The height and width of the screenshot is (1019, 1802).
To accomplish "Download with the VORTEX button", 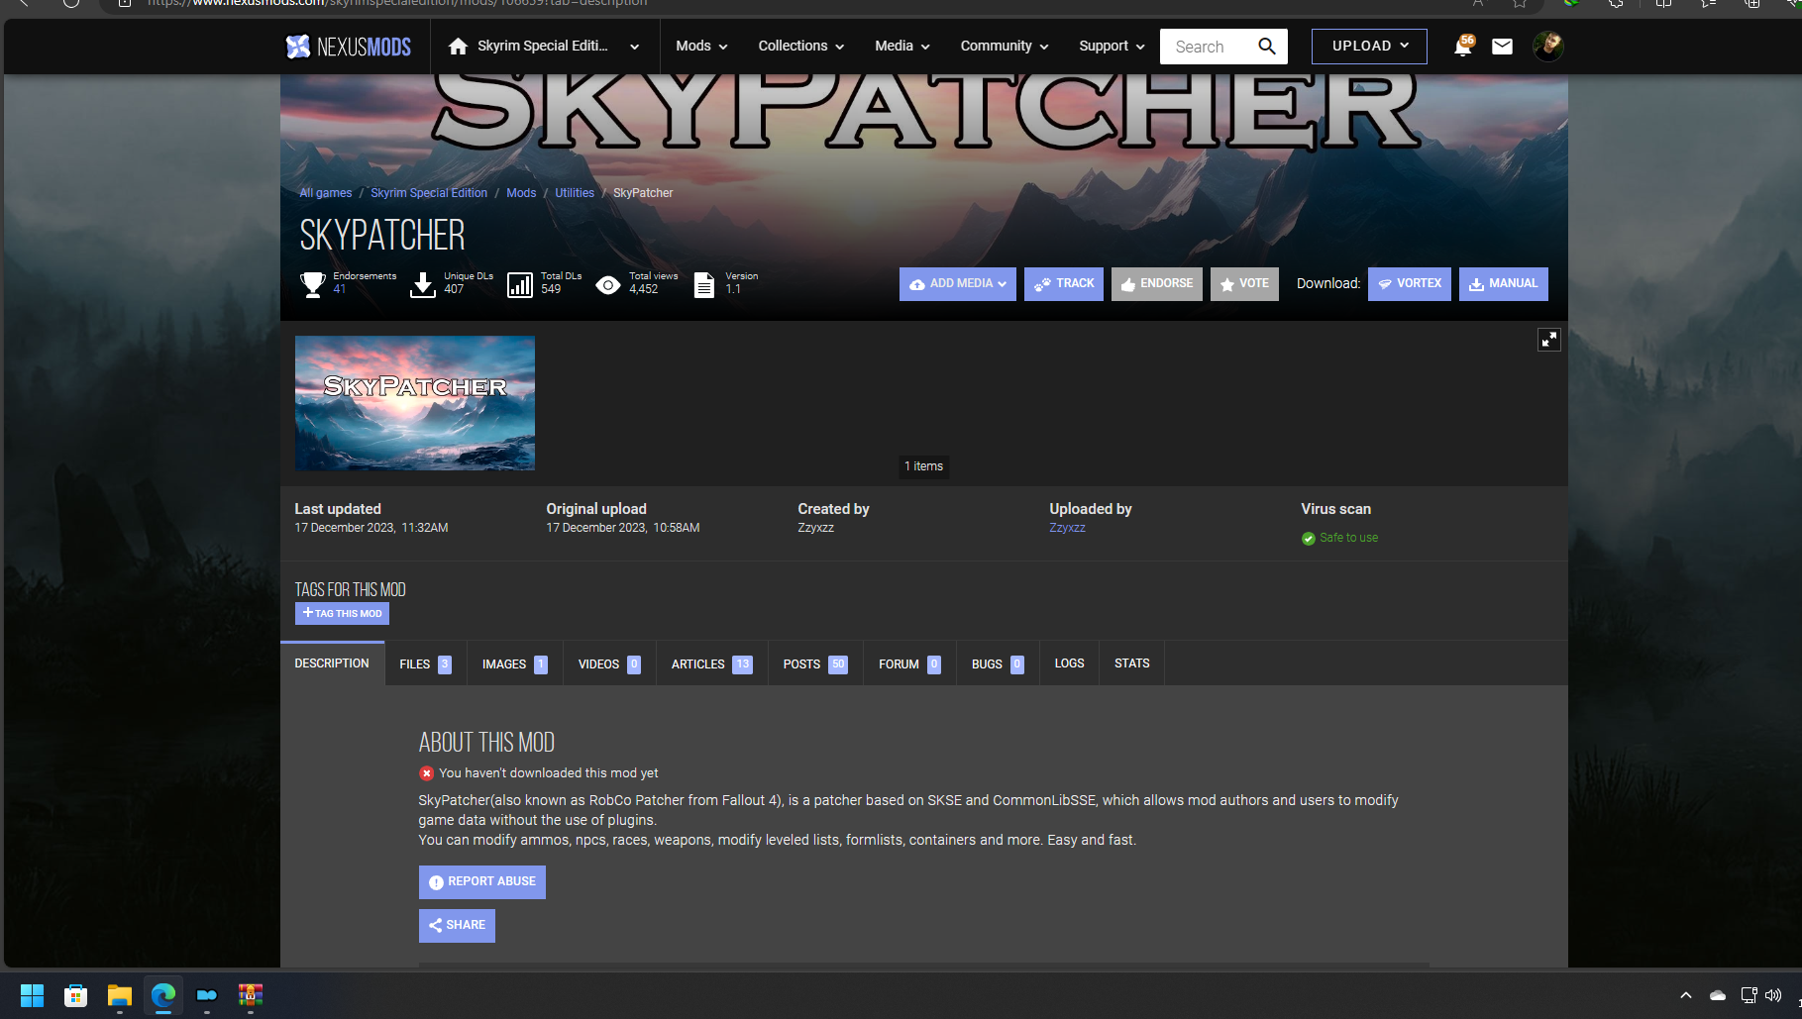I will [x=1409, y=284].
